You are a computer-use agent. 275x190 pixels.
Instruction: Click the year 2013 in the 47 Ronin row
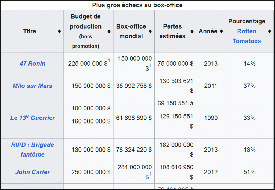211,64
